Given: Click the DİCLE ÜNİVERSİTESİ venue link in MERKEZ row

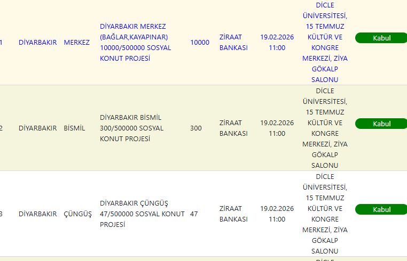Looking at the screenshot, I should click(325, 43).
